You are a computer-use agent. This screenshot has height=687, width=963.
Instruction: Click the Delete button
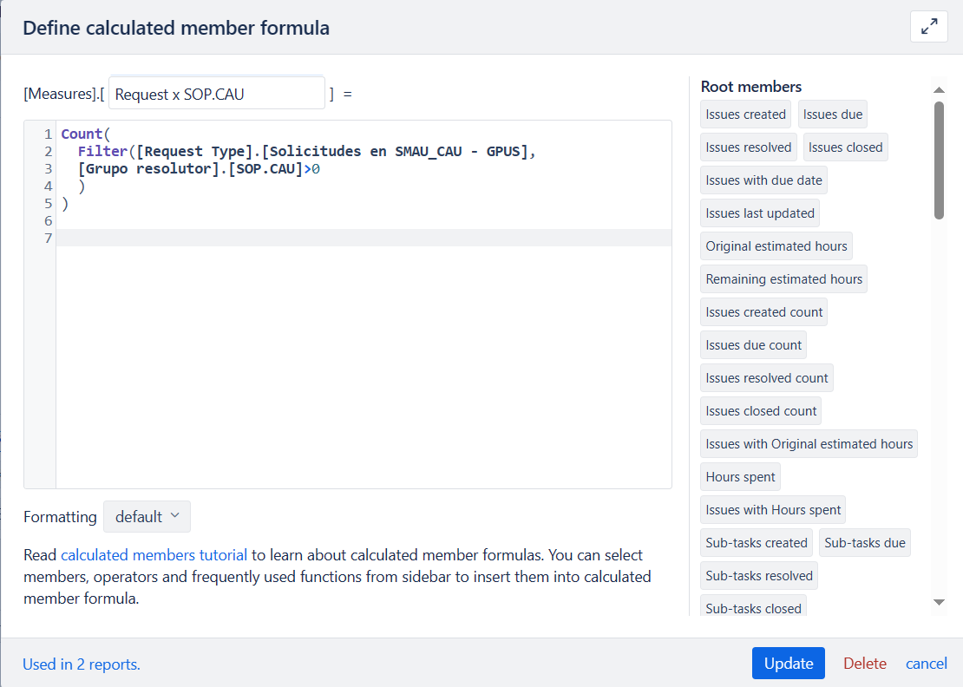[864, 663]
